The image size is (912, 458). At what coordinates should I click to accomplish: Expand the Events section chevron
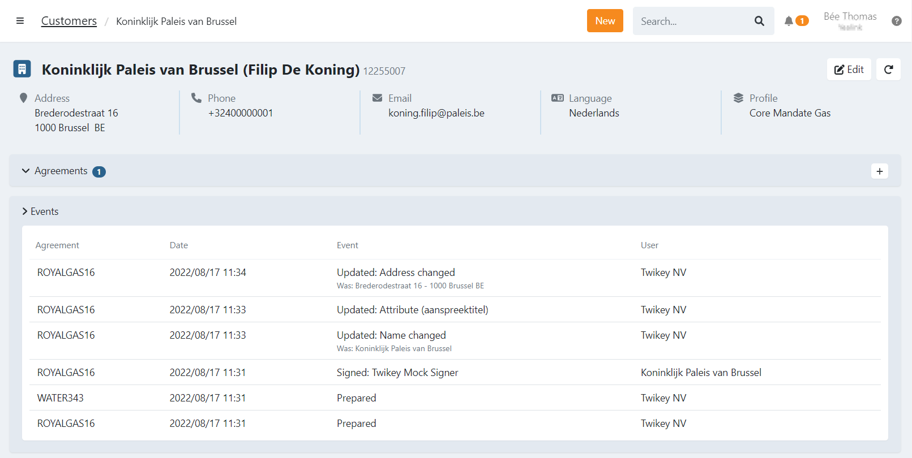[25, 211]
